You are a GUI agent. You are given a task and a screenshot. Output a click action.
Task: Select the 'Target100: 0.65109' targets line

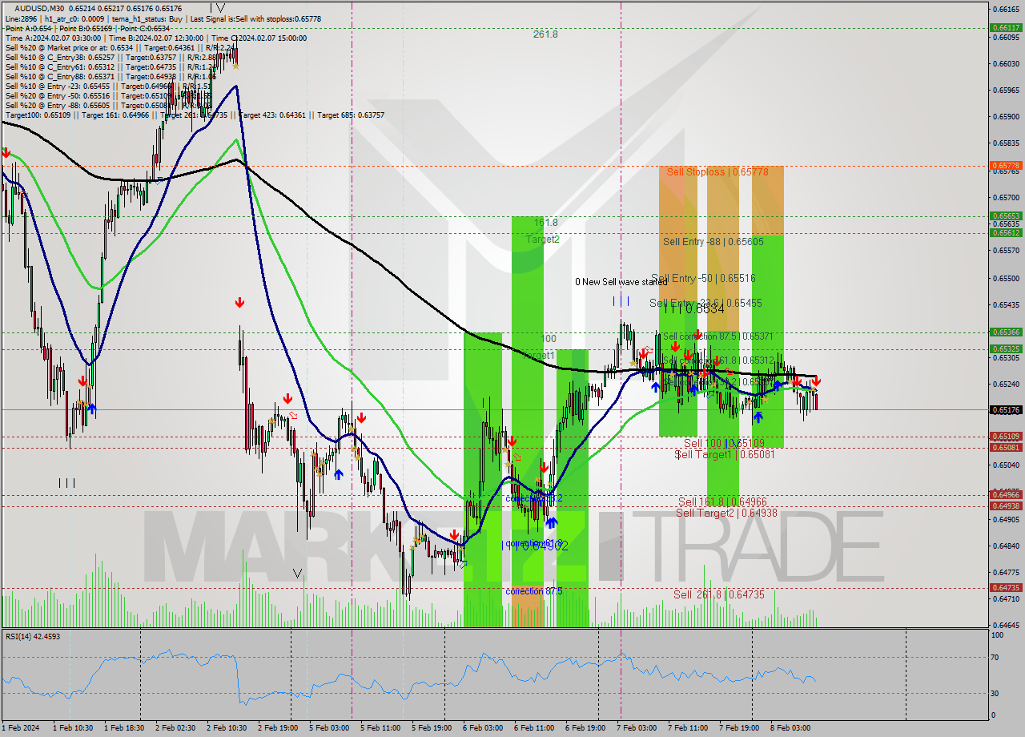(195, 115)
